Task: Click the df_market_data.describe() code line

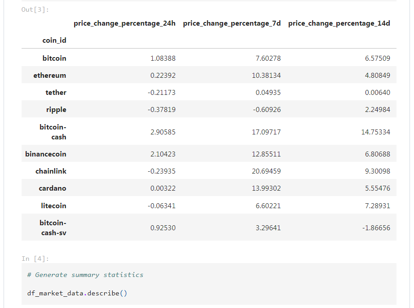Action: point(77,294)
